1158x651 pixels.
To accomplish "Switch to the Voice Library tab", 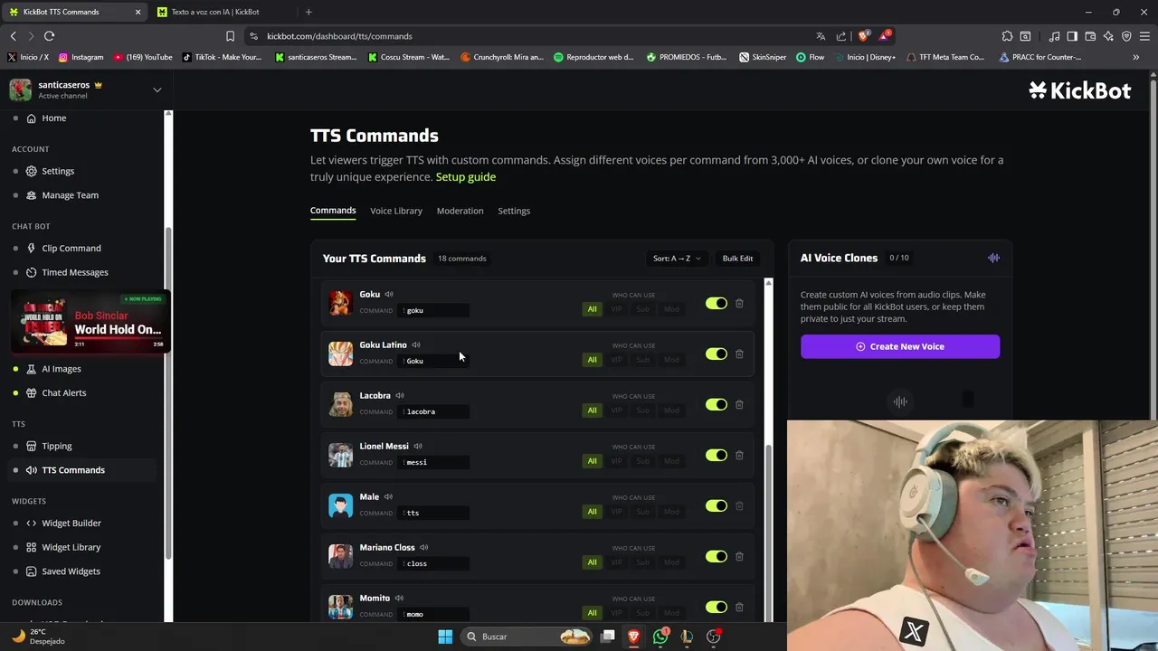I will click(x=396, y=211).
